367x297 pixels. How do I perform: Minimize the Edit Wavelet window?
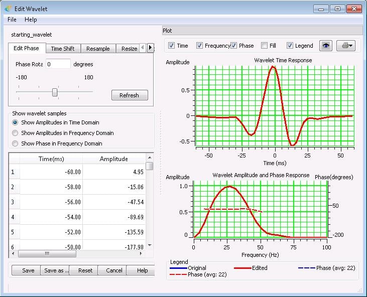tap(321, 9)
